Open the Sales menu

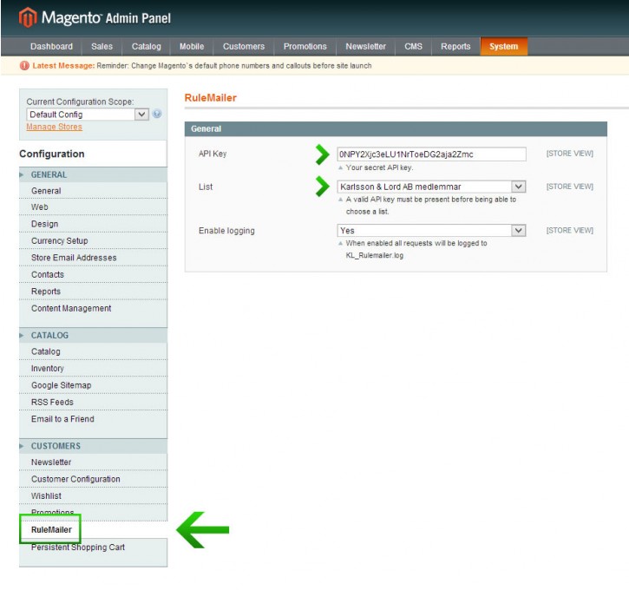tap(102, 47)
